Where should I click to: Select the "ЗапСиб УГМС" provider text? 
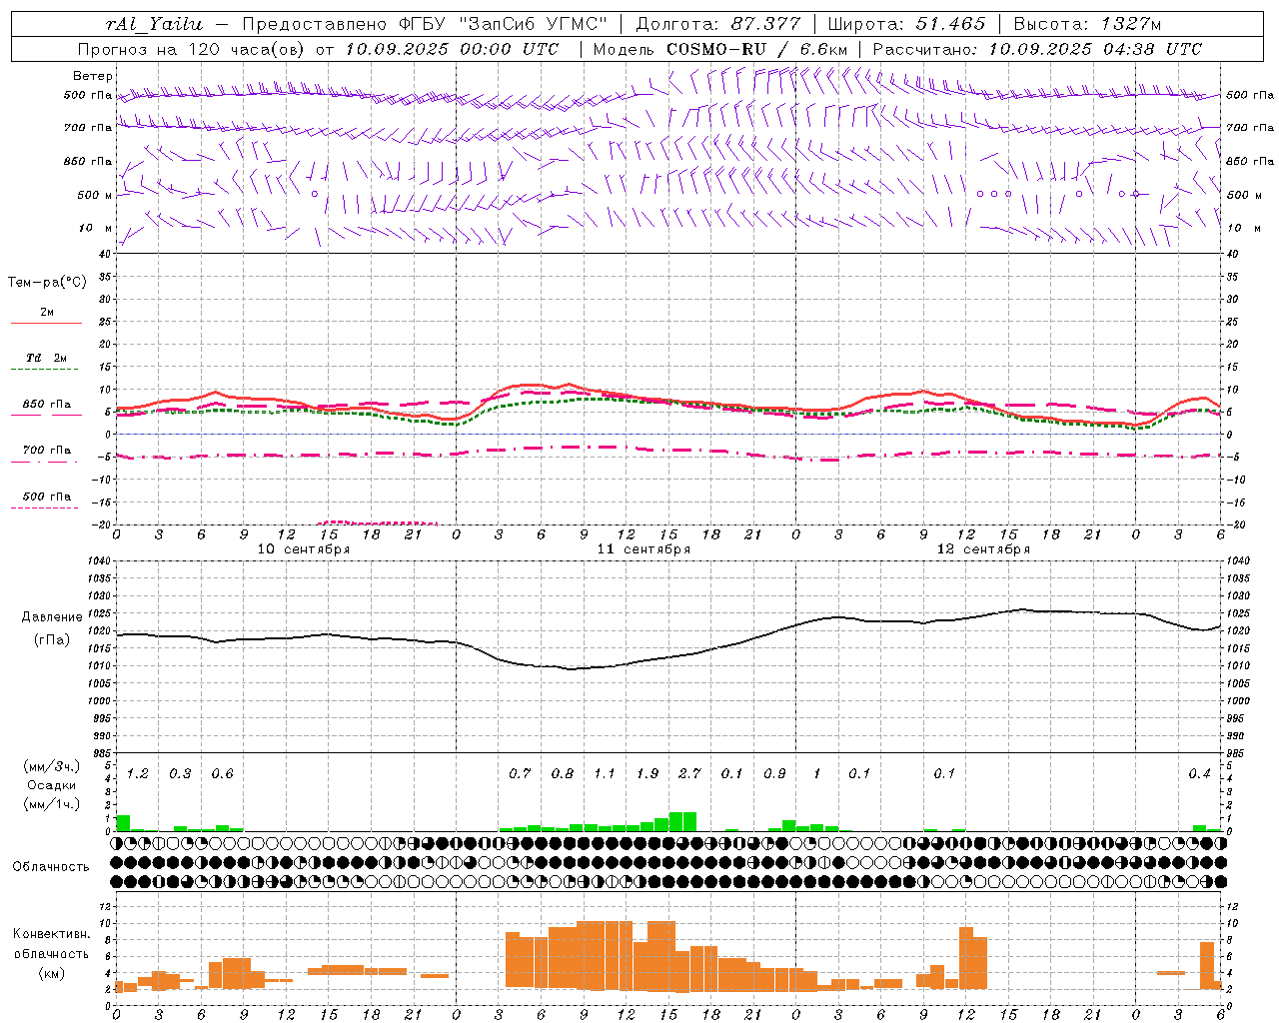pos(533,24)
